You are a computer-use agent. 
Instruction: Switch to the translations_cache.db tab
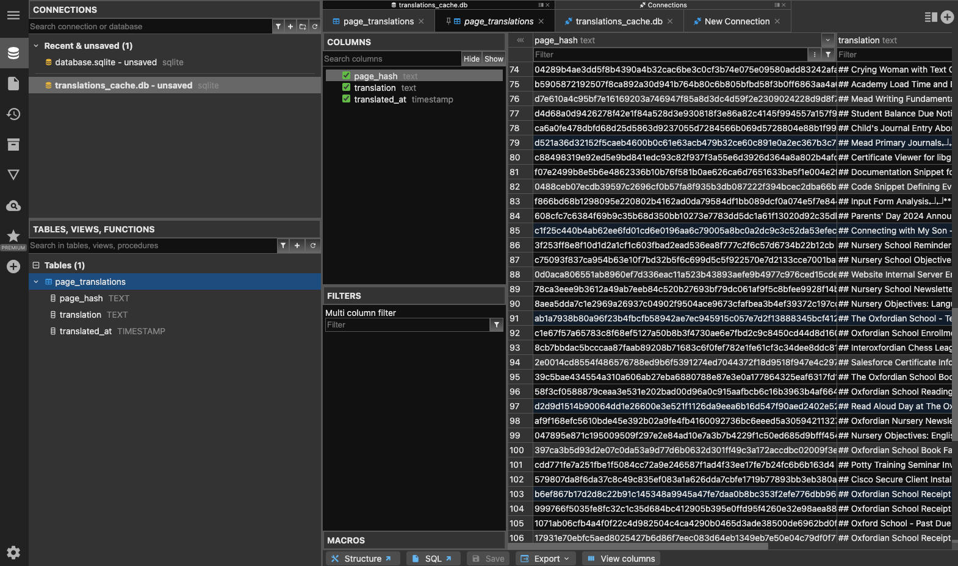618,21
